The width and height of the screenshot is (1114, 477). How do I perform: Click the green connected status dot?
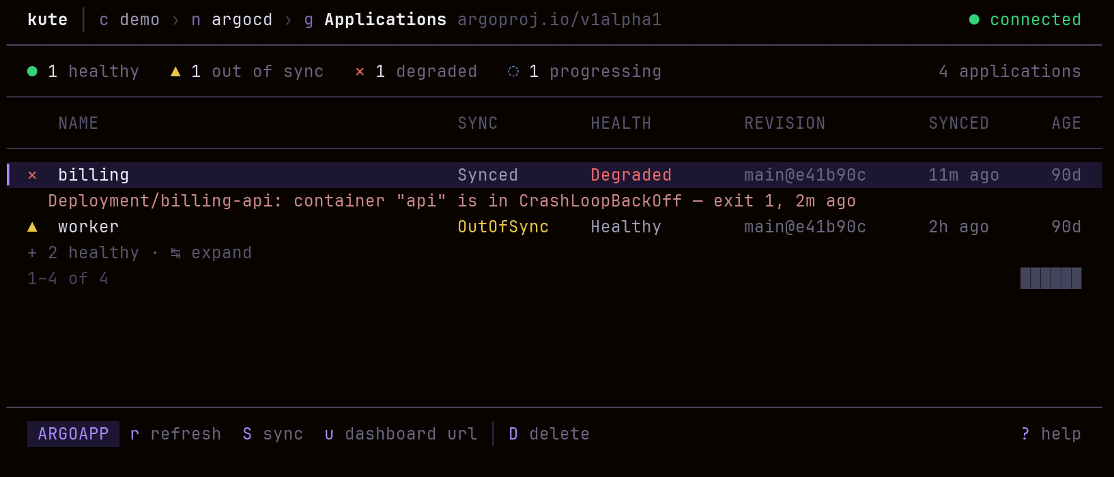(x=974, y=20)
